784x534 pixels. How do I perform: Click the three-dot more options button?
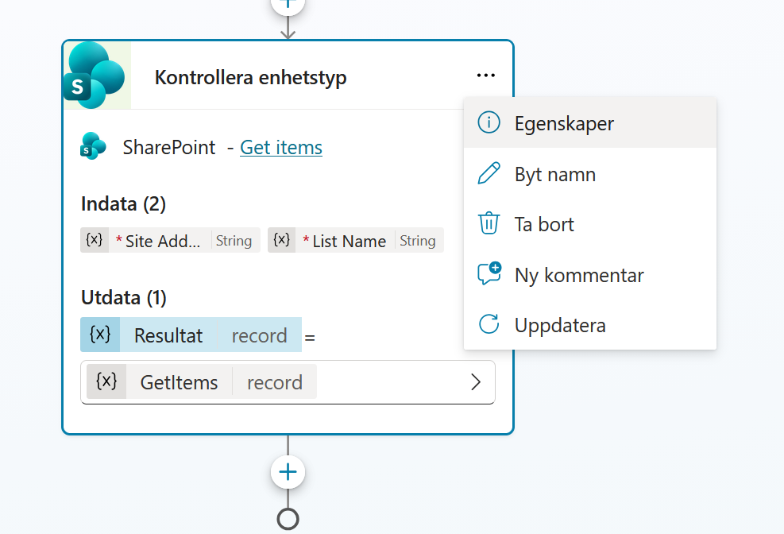485,75
